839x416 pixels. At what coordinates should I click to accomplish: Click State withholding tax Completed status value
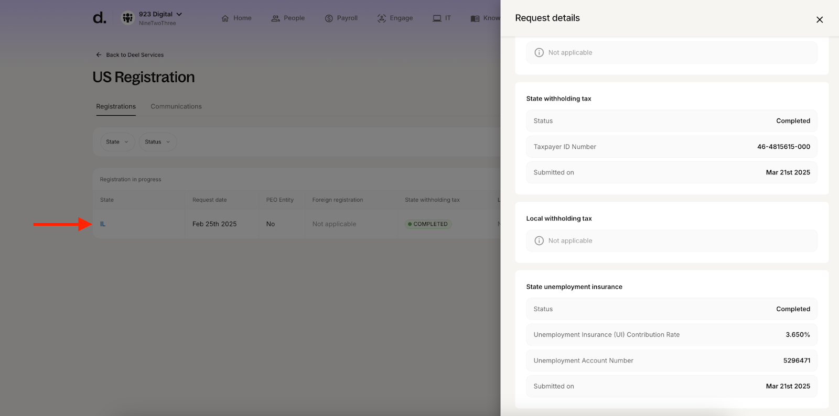pos(793,121)
